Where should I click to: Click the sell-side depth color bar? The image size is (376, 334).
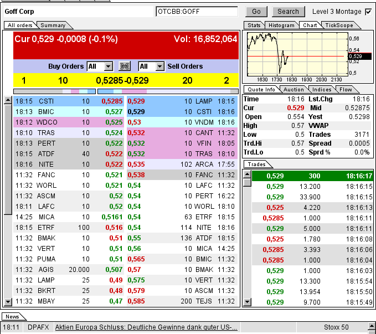pyautogui.click(x=168, y=91)
